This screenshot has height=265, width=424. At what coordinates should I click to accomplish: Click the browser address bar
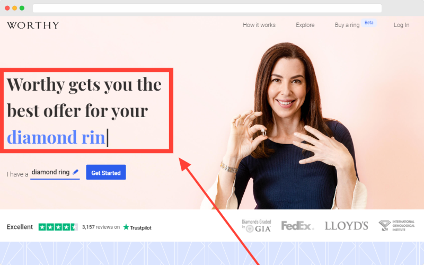[x=207, y=8]
